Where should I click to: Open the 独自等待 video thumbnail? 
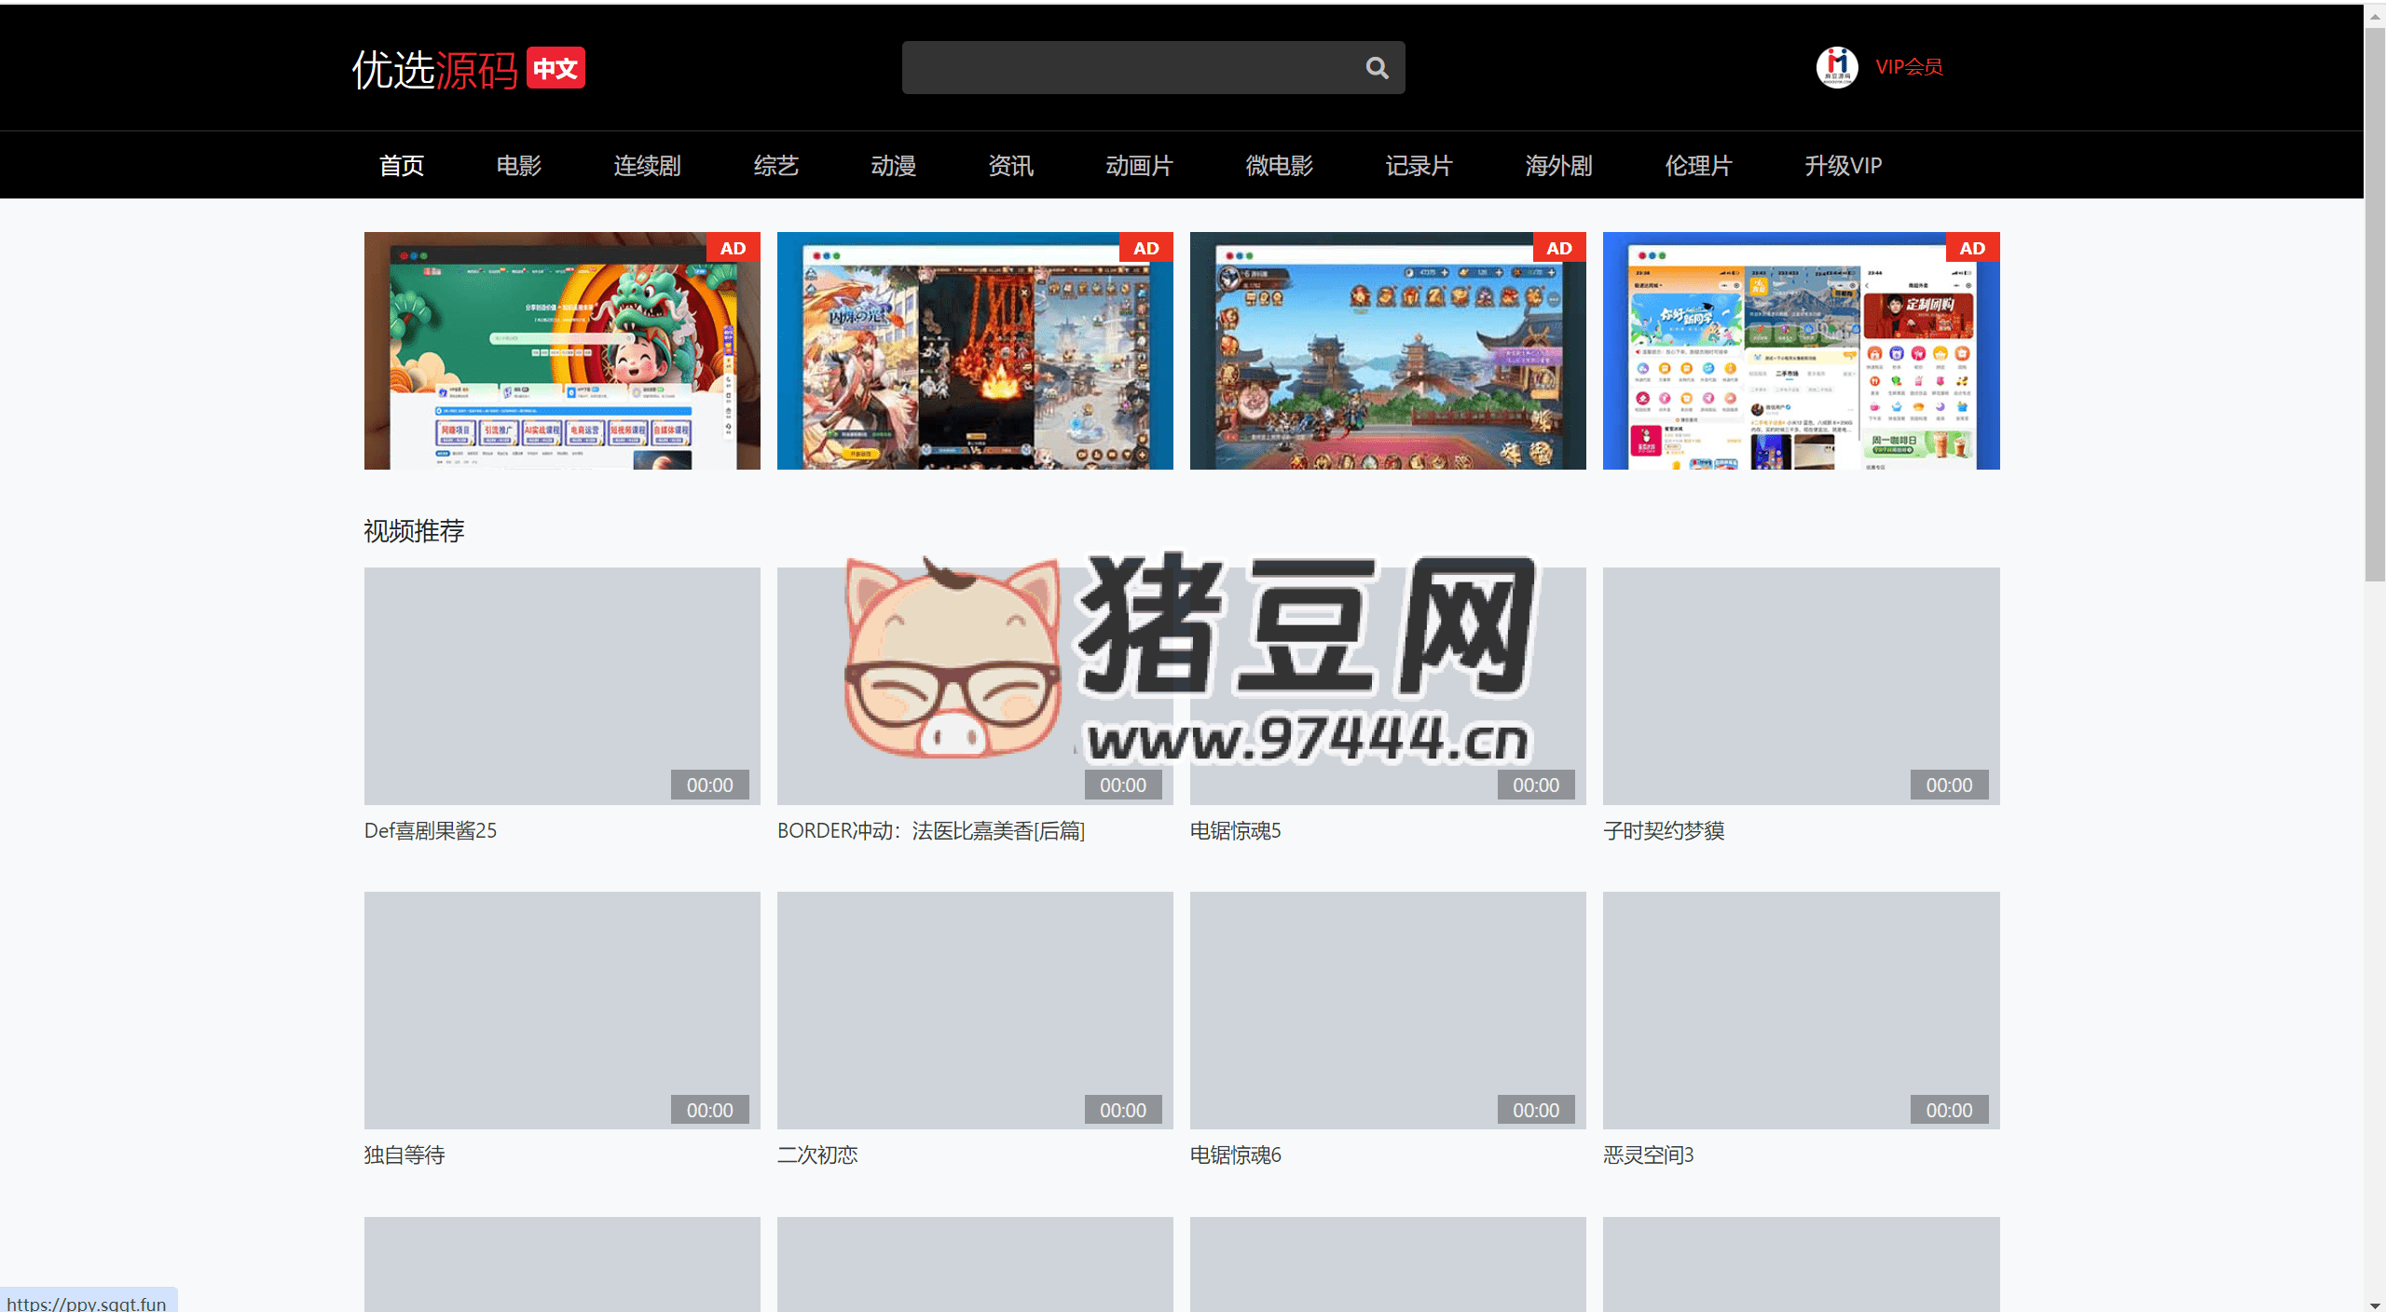pos(562,1010)
